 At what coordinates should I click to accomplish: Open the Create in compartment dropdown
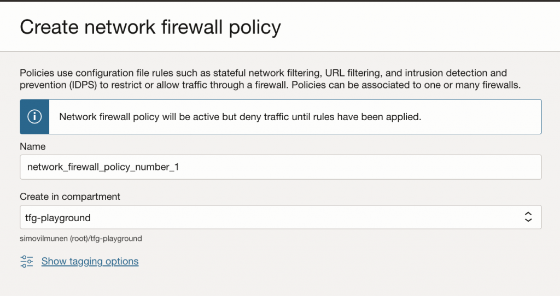pyautogui.click(x=281, y=217)
